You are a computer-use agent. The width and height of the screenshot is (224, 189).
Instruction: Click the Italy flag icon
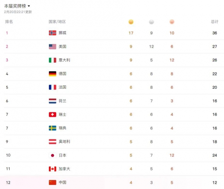tap(53, 60)
